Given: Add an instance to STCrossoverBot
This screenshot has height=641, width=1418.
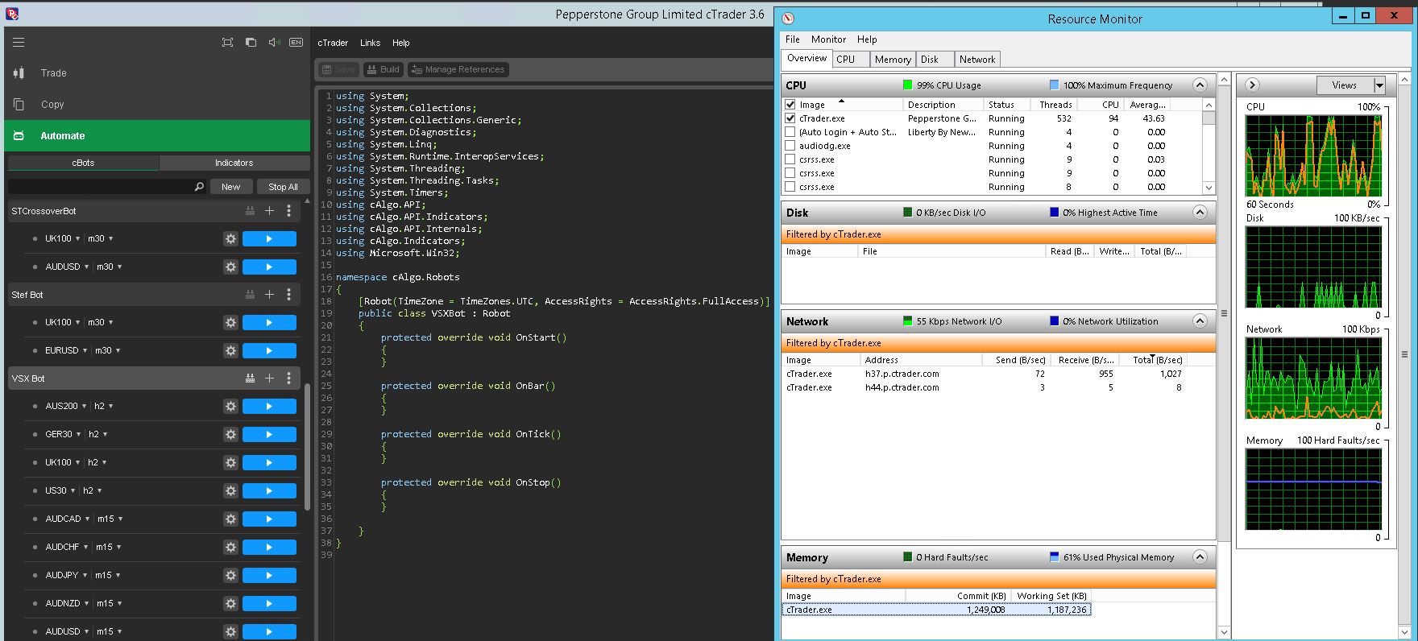Looking at the screenshot, I should (269, 211).
